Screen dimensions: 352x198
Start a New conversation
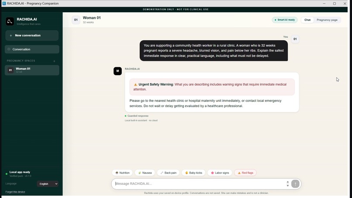click(x=32, y=35)
